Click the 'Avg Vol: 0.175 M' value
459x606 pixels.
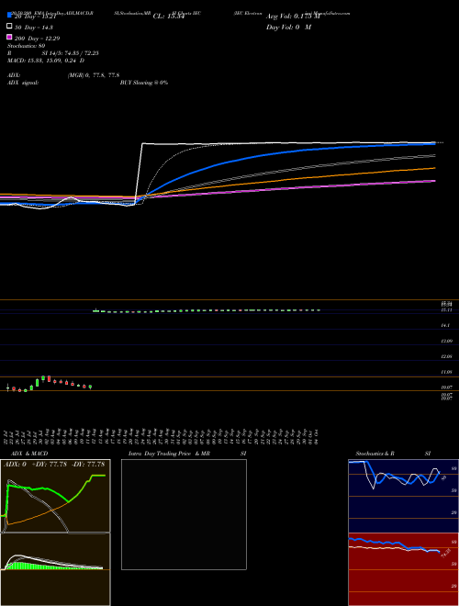(x=293, y=17)
